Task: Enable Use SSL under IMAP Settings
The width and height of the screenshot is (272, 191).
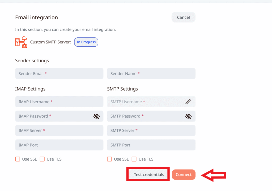Action: coord(18,159)
